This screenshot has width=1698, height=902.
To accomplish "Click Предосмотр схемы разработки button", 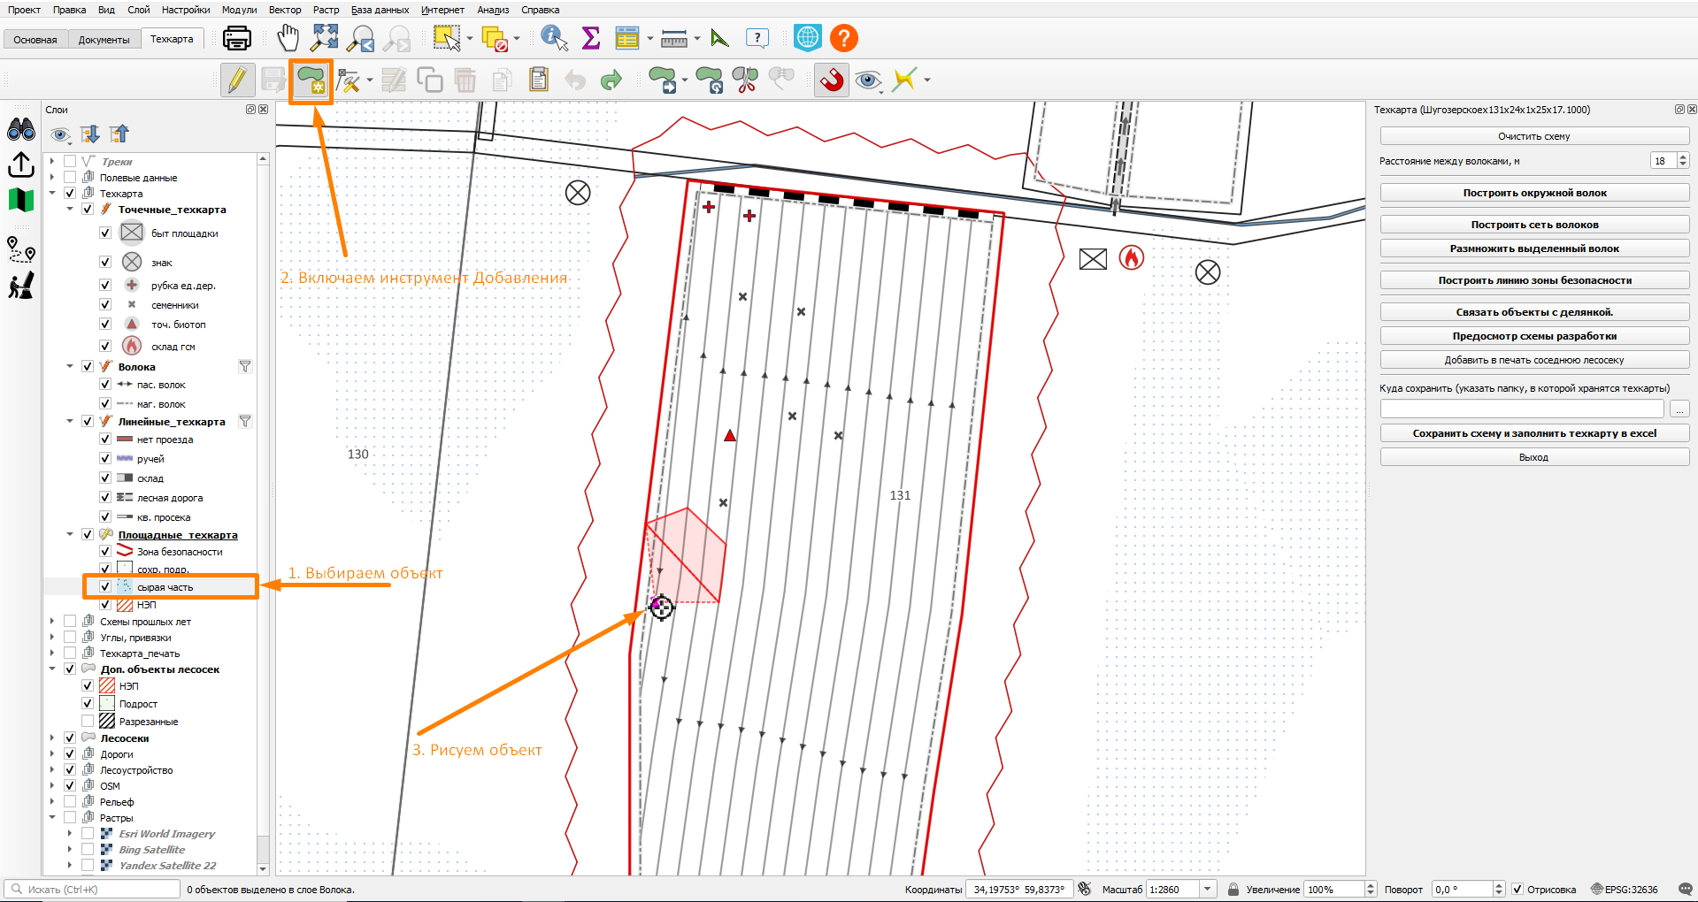I will pyautogui.click(x=1534, y=336).
